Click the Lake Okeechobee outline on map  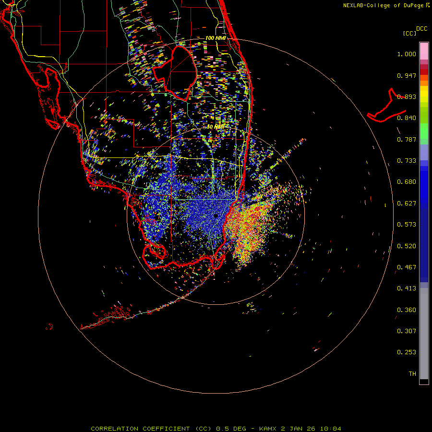(175, 73)
